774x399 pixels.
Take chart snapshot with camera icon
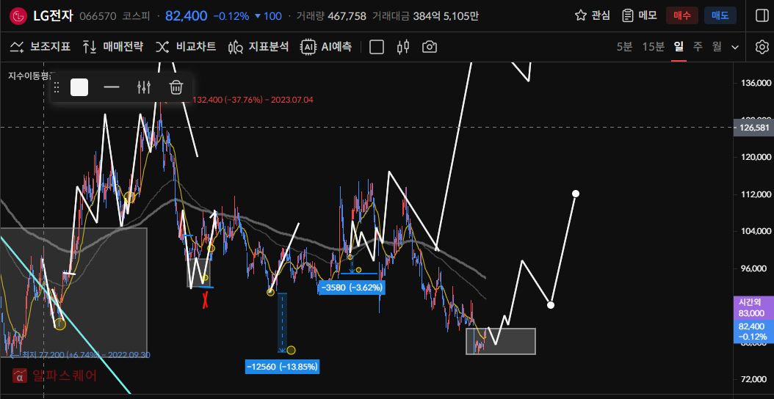point(430,47)
